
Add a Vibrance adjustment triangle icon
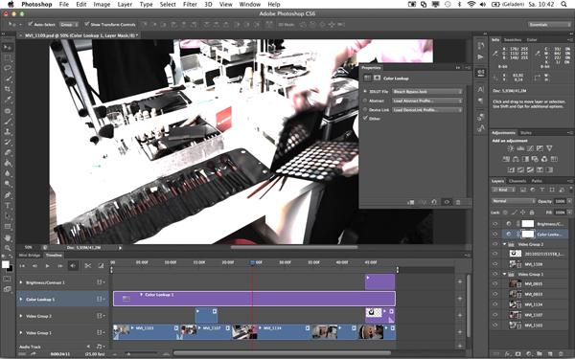tap(549, 148)
